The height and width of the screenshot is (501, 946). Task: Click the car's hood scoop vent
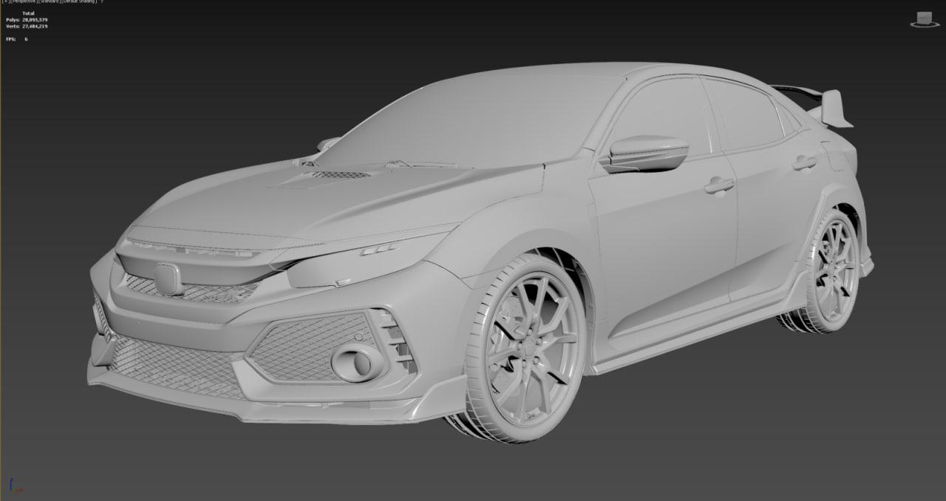[338, 175]
